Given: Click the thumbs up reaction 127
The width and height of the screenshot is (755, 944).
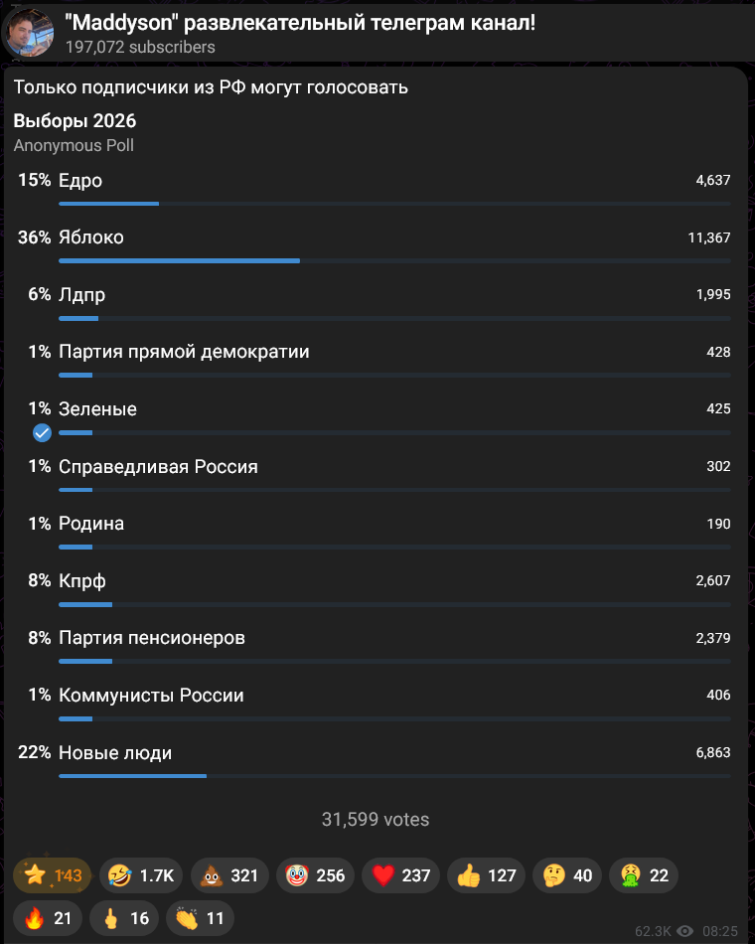Looking at the screenshot, I should click(486, 874).
